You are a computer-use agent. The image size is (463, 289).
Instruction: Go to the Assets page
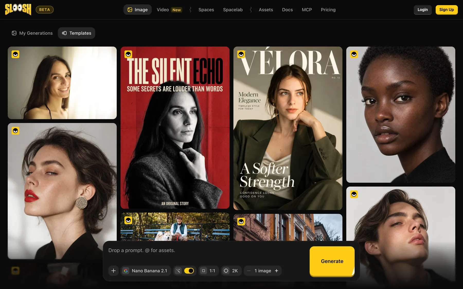266,10
